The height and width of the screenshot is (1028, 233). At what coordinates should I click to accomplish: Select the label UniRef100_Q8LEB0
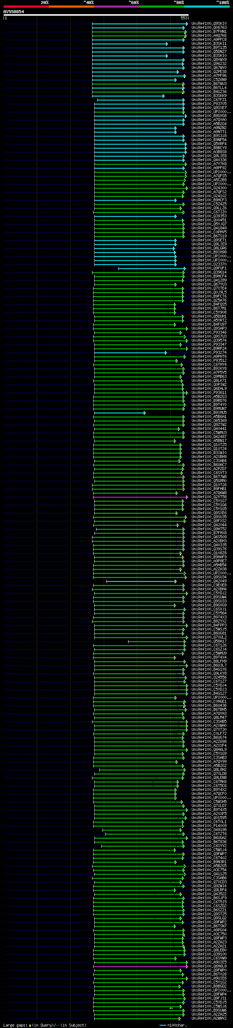tap(209, 950)
